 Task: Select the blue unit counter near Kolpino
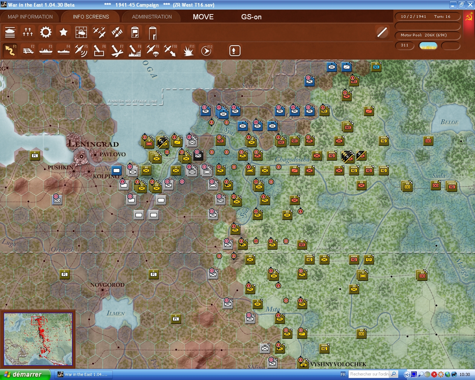(117, 170)
